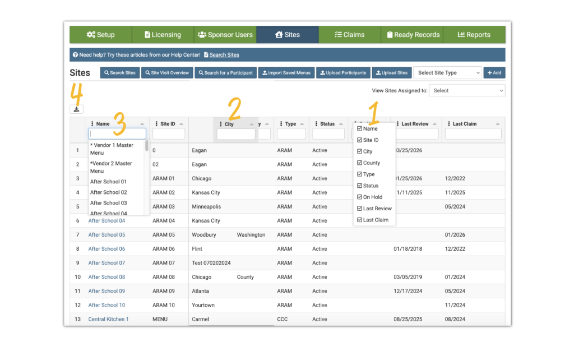
Task: Open the Licensing tab
Action: (x=163, y=35)
